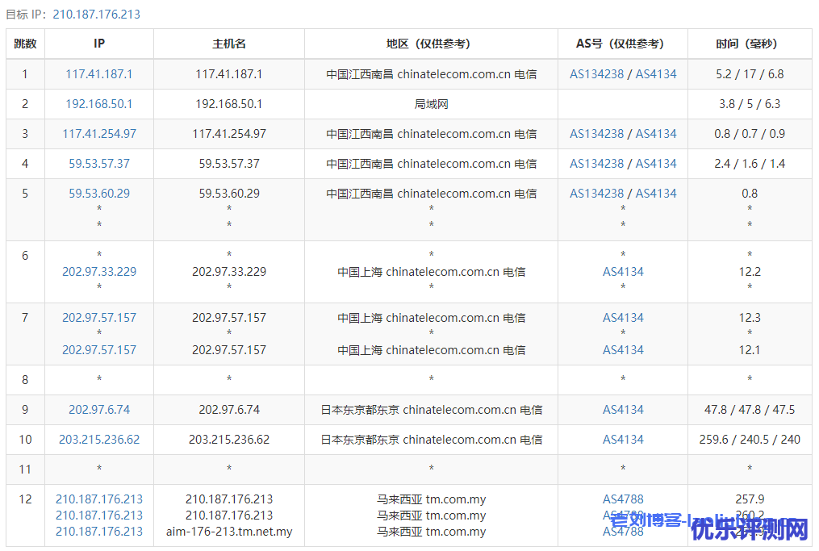Screen dimensions: 819x551
Task: Click the 局域网 region cell in hop 2
Action: point(431,104)
